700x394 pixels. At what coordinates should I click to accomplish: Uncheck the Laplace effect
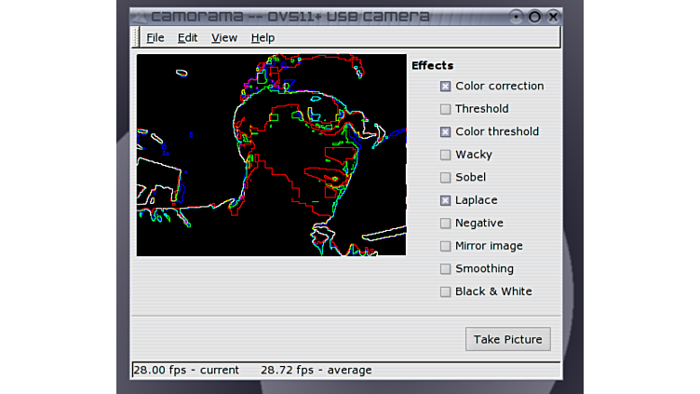[x=445, y=200]
